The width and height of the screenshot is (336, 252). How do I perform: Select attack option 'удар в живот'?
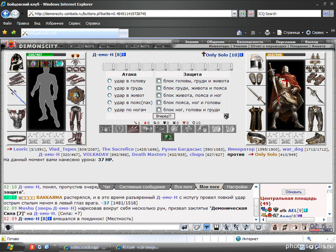pos(110,95)
